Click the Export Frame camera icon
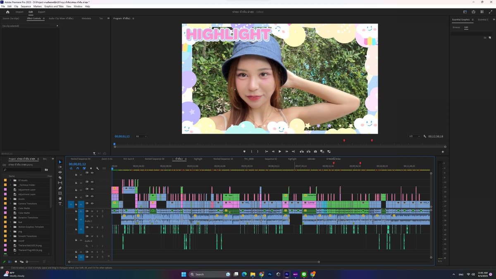This screenshot has height=279, width=496. click(x=315, y=151)
